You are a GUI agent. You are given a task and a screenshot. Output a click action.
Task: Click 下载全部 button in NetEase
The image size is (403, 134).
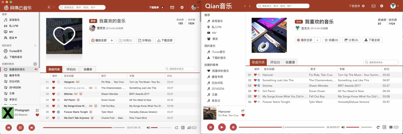[x=165, y=40]
